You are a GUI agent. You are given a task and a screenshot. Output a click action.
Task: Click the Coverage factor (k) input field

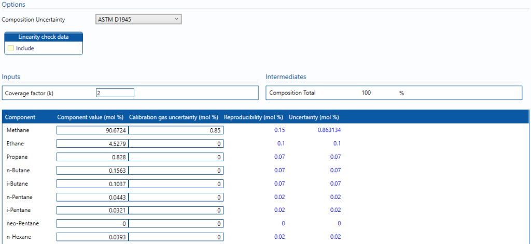pyautogui.click(x=115, y=93)
